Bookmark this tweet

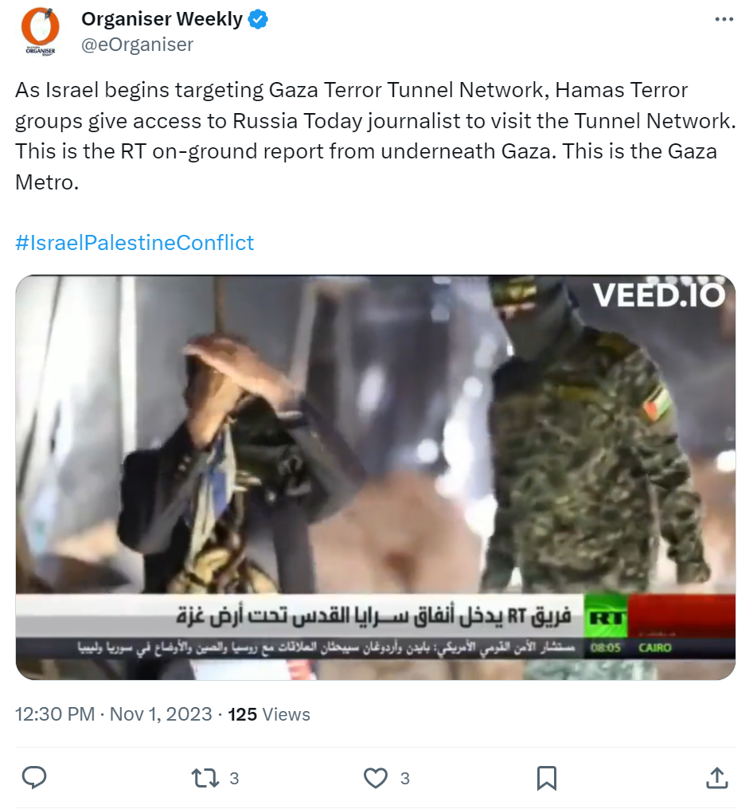[x=547, y=778]
